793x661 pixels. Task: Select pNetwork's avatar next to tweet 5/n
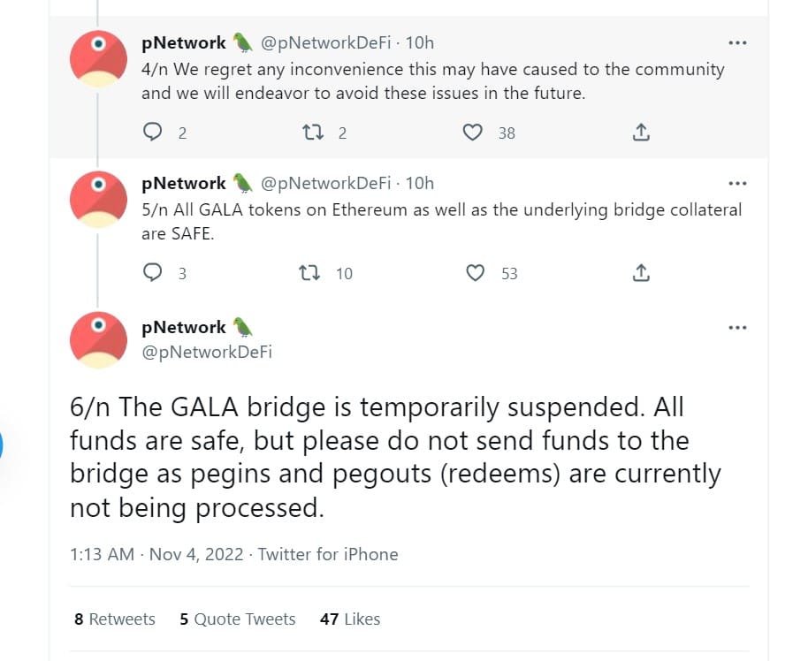(98, 198)
